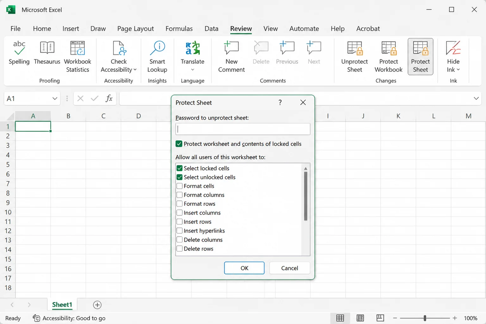
Task: Open Smart Lookup
Action: (x=157, y=57)
